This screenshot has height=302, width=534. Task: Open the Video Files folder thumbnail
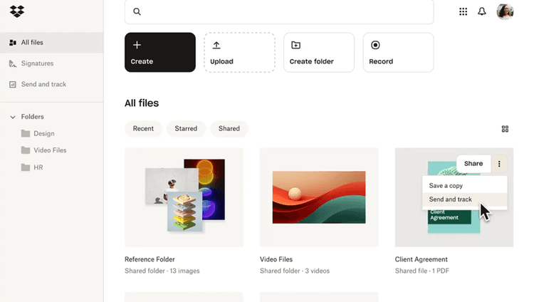(x=318, y=197)
